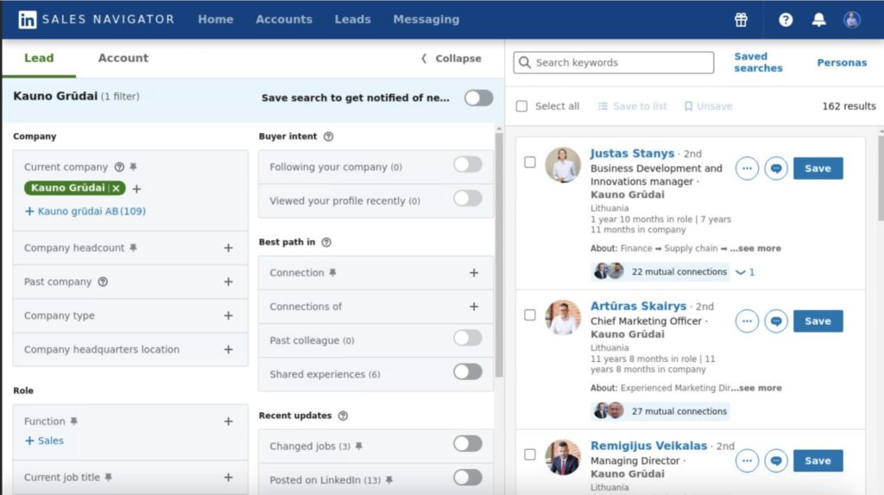This screenshot has height=495, width=884.
Task: Open the gift icon in top bar
Action: tap(741, 20)
